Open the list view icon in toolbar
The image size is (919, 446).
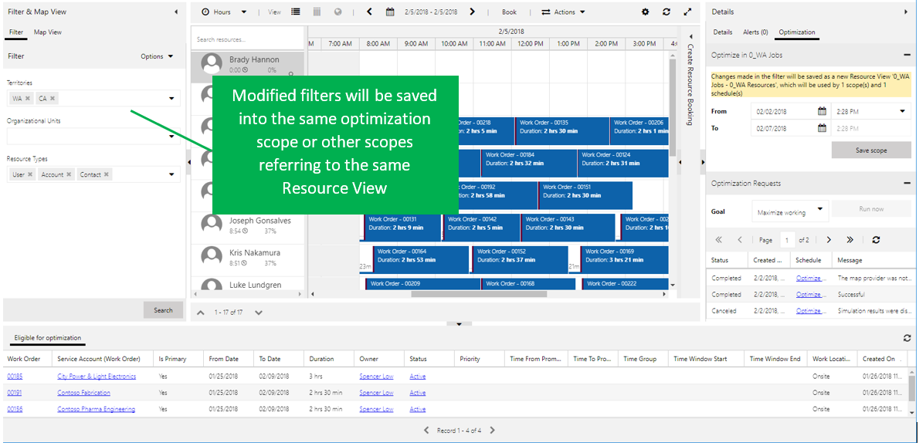click(295, 12)
